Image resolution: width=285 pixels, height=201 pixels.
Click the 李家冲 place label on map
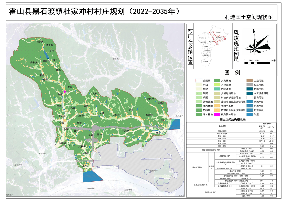[x=149, y=115]
